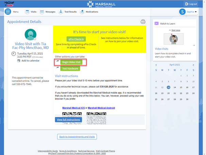Select April 30 in the calendar
This screenshot has width=206, height=155.
tap(187, 99)
